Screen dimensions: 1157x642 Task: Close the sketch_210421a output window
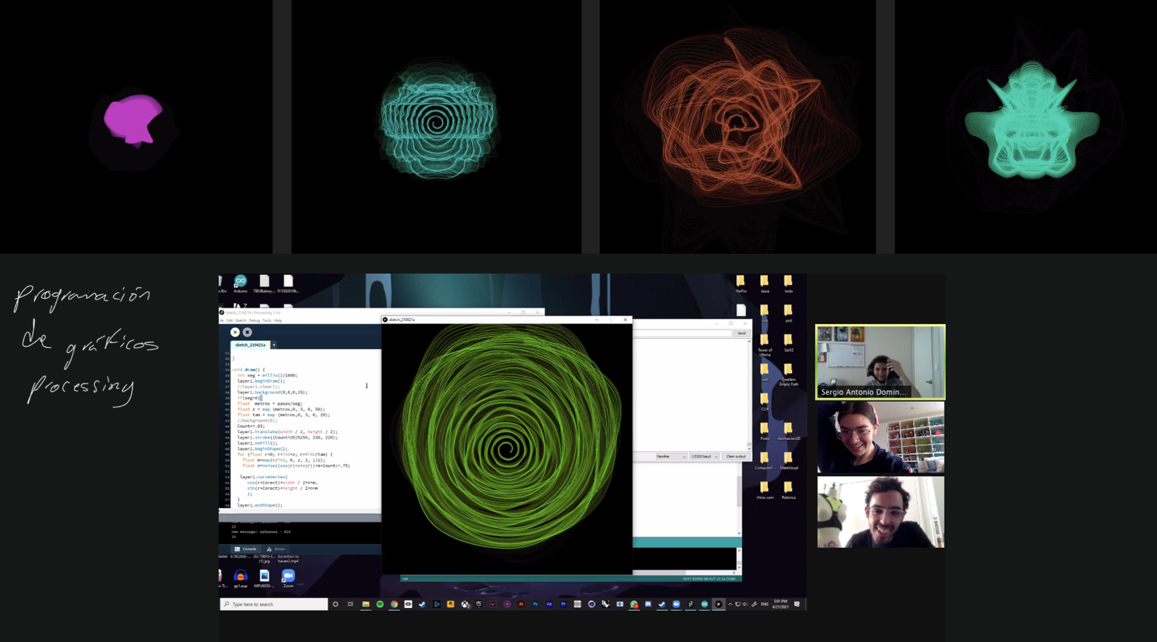[x=625, y=320]
